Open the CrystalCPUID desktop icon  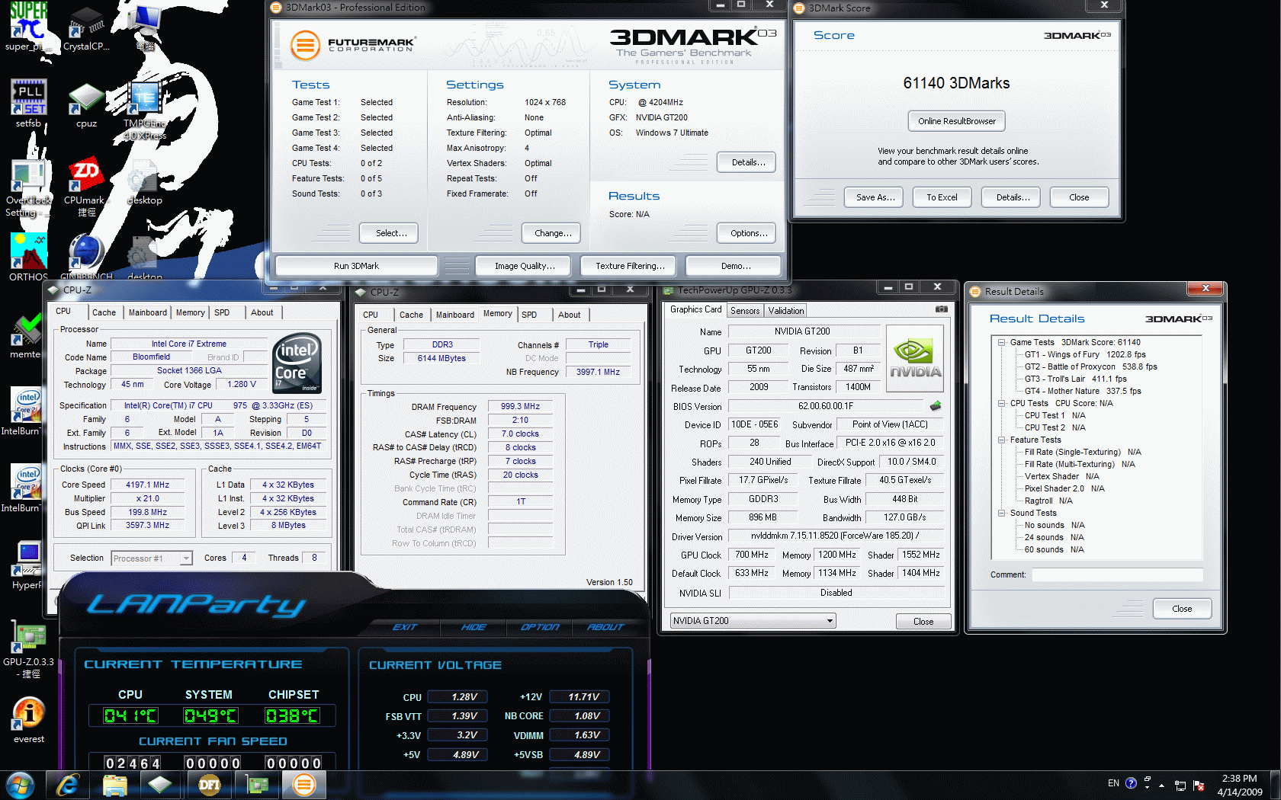point(86,27)
